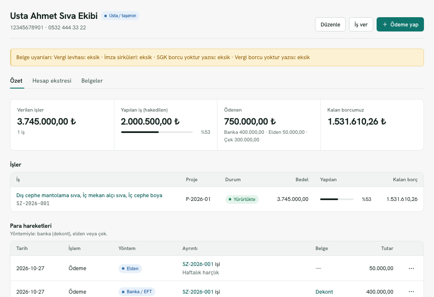The image size is (434, 297).
Task: Click the job code SZ-2026-001 under job title
Action: tap(33, 203)
